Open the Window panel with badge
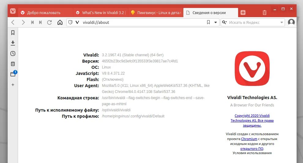The image size is (303, 163). (x=13, y=74)
